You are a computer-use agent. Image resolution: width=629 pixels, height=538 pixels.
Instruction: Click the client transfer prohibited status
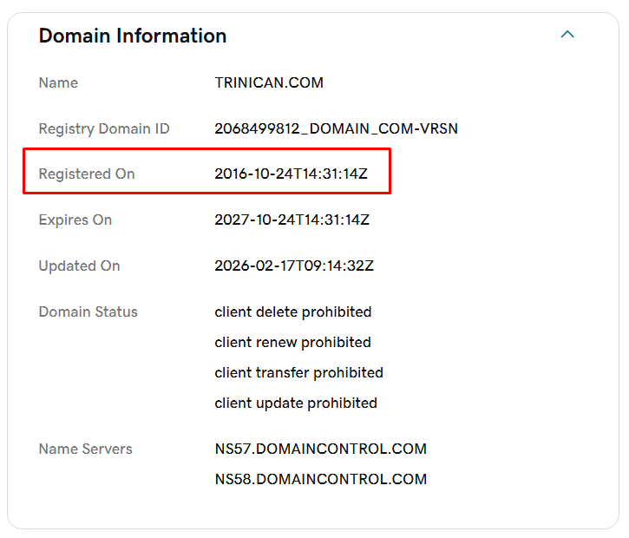[298, 373]
